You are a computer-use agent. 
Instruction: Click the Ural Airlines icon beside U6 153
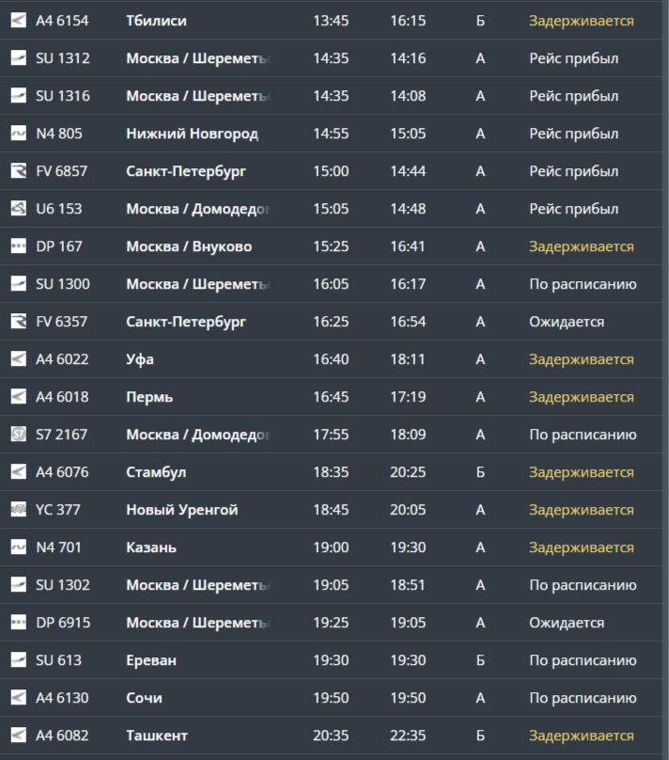click(x=19, y=209)
